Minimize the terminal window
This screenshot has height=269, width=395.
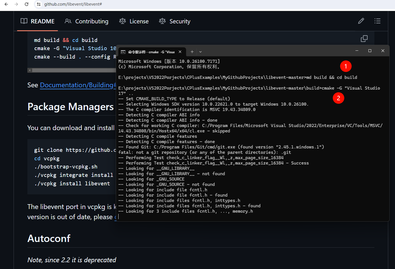coord(357,51)
